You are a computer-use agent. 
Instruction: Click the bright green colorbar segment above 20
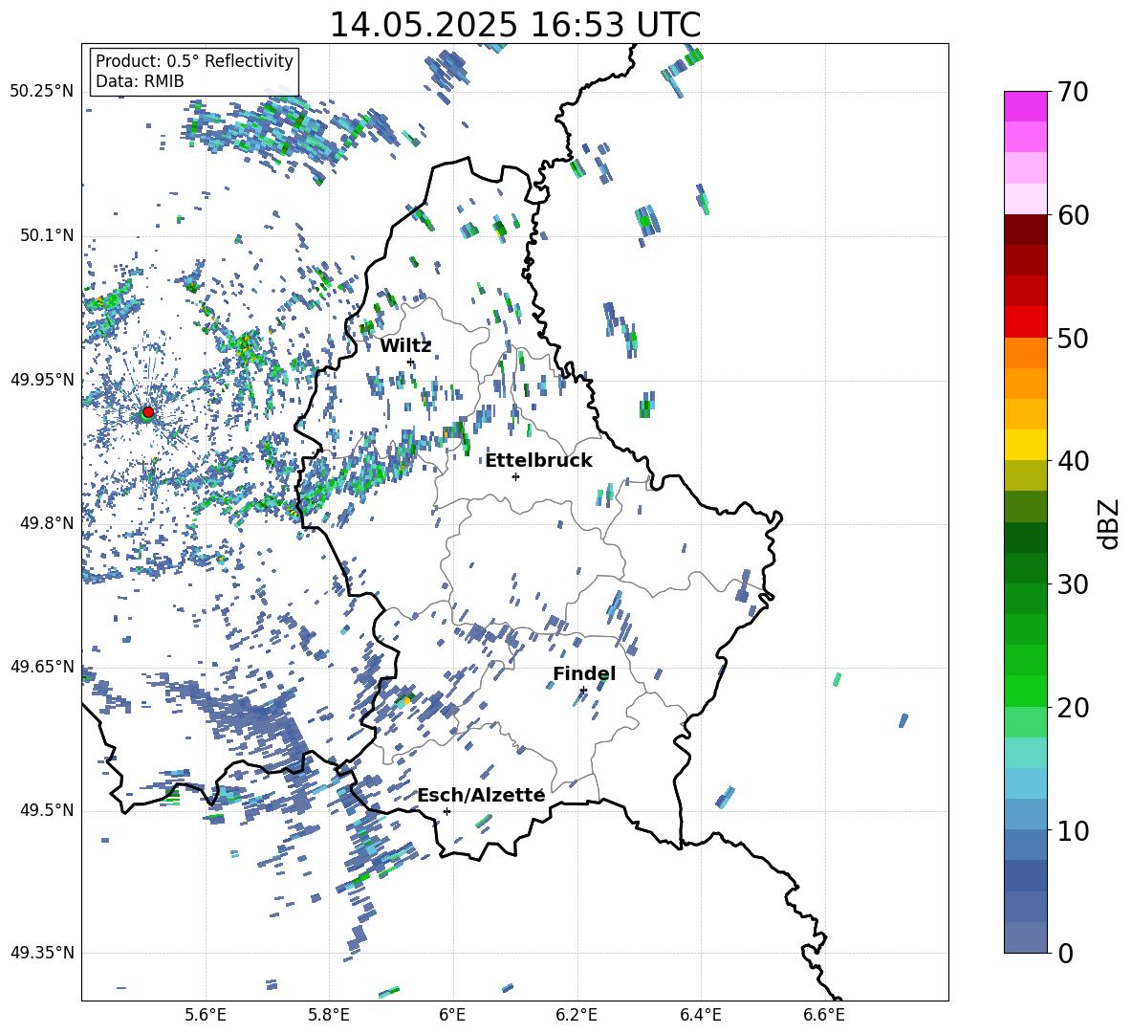1025,691
